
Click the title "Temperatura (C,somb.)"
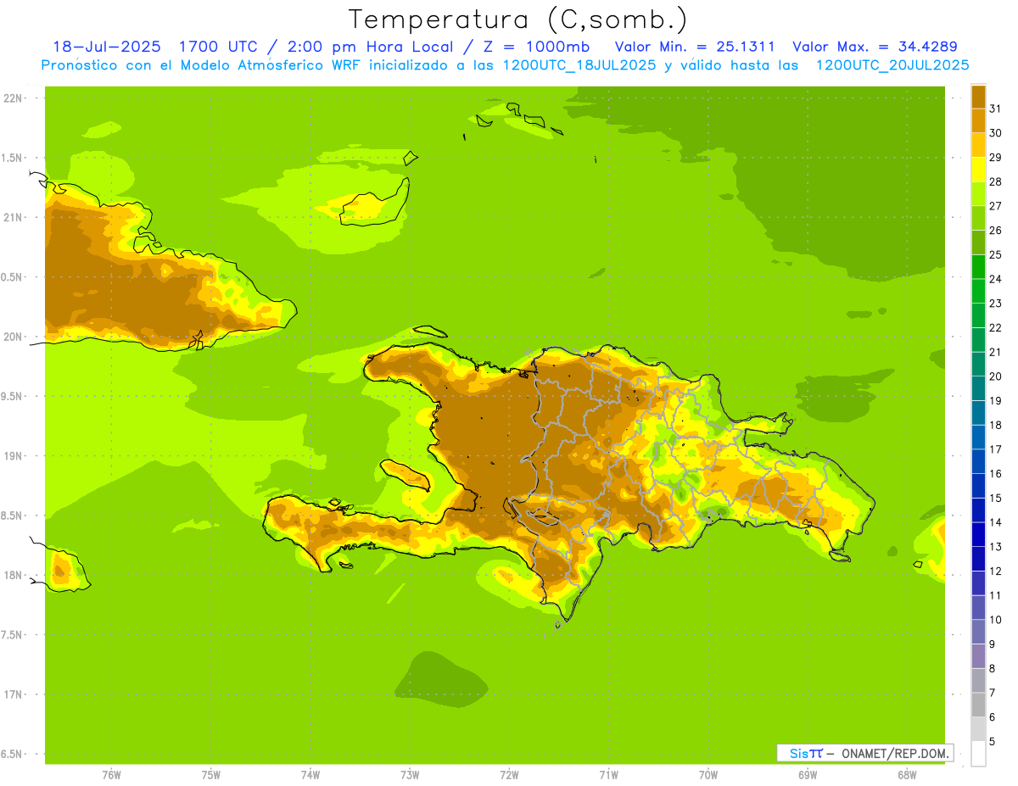click(517, 20)
